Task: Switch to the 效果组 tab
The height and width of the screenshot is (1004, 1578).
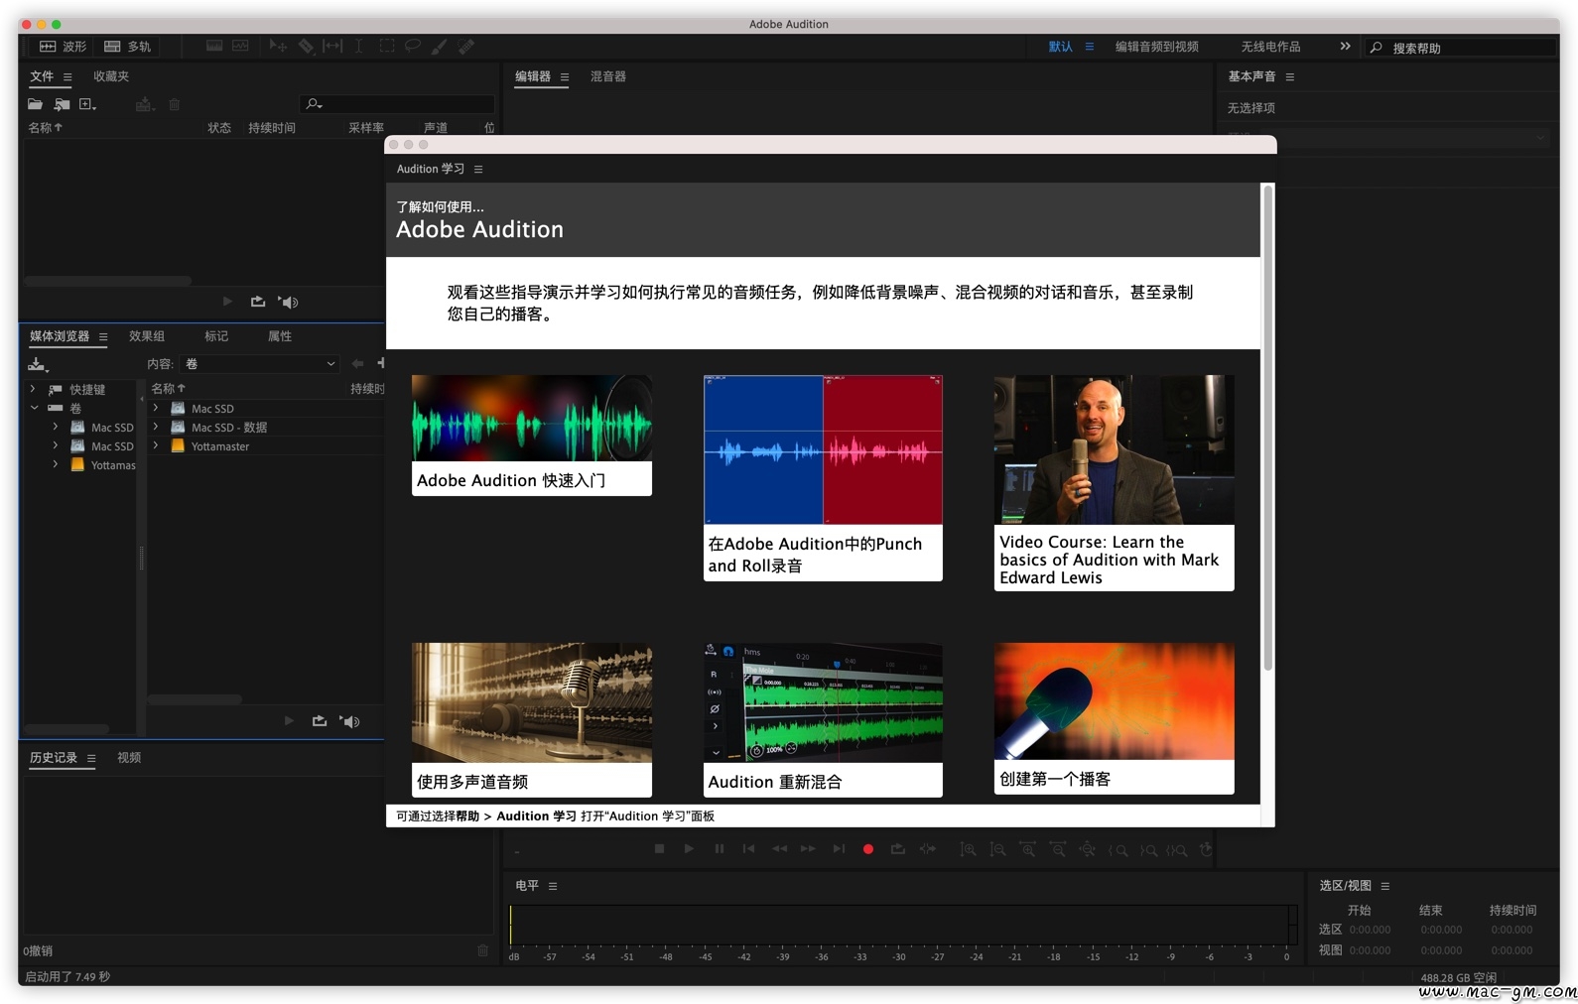Action: (147, 336)
